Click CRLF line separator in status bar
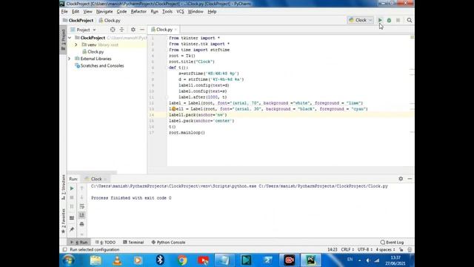The image size is (474, 267). [347, 249]
